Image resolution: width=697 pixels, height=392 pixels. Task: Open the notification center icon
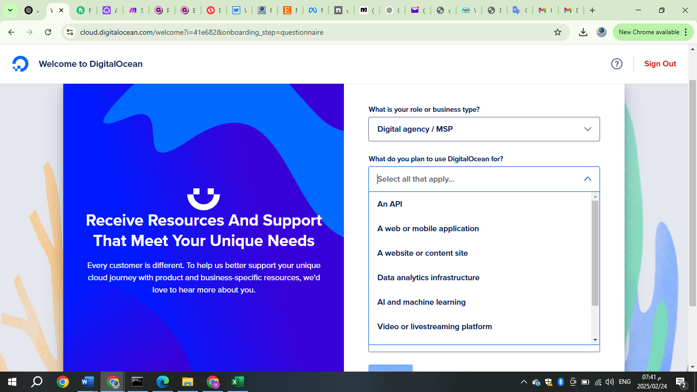coord(681,382)
